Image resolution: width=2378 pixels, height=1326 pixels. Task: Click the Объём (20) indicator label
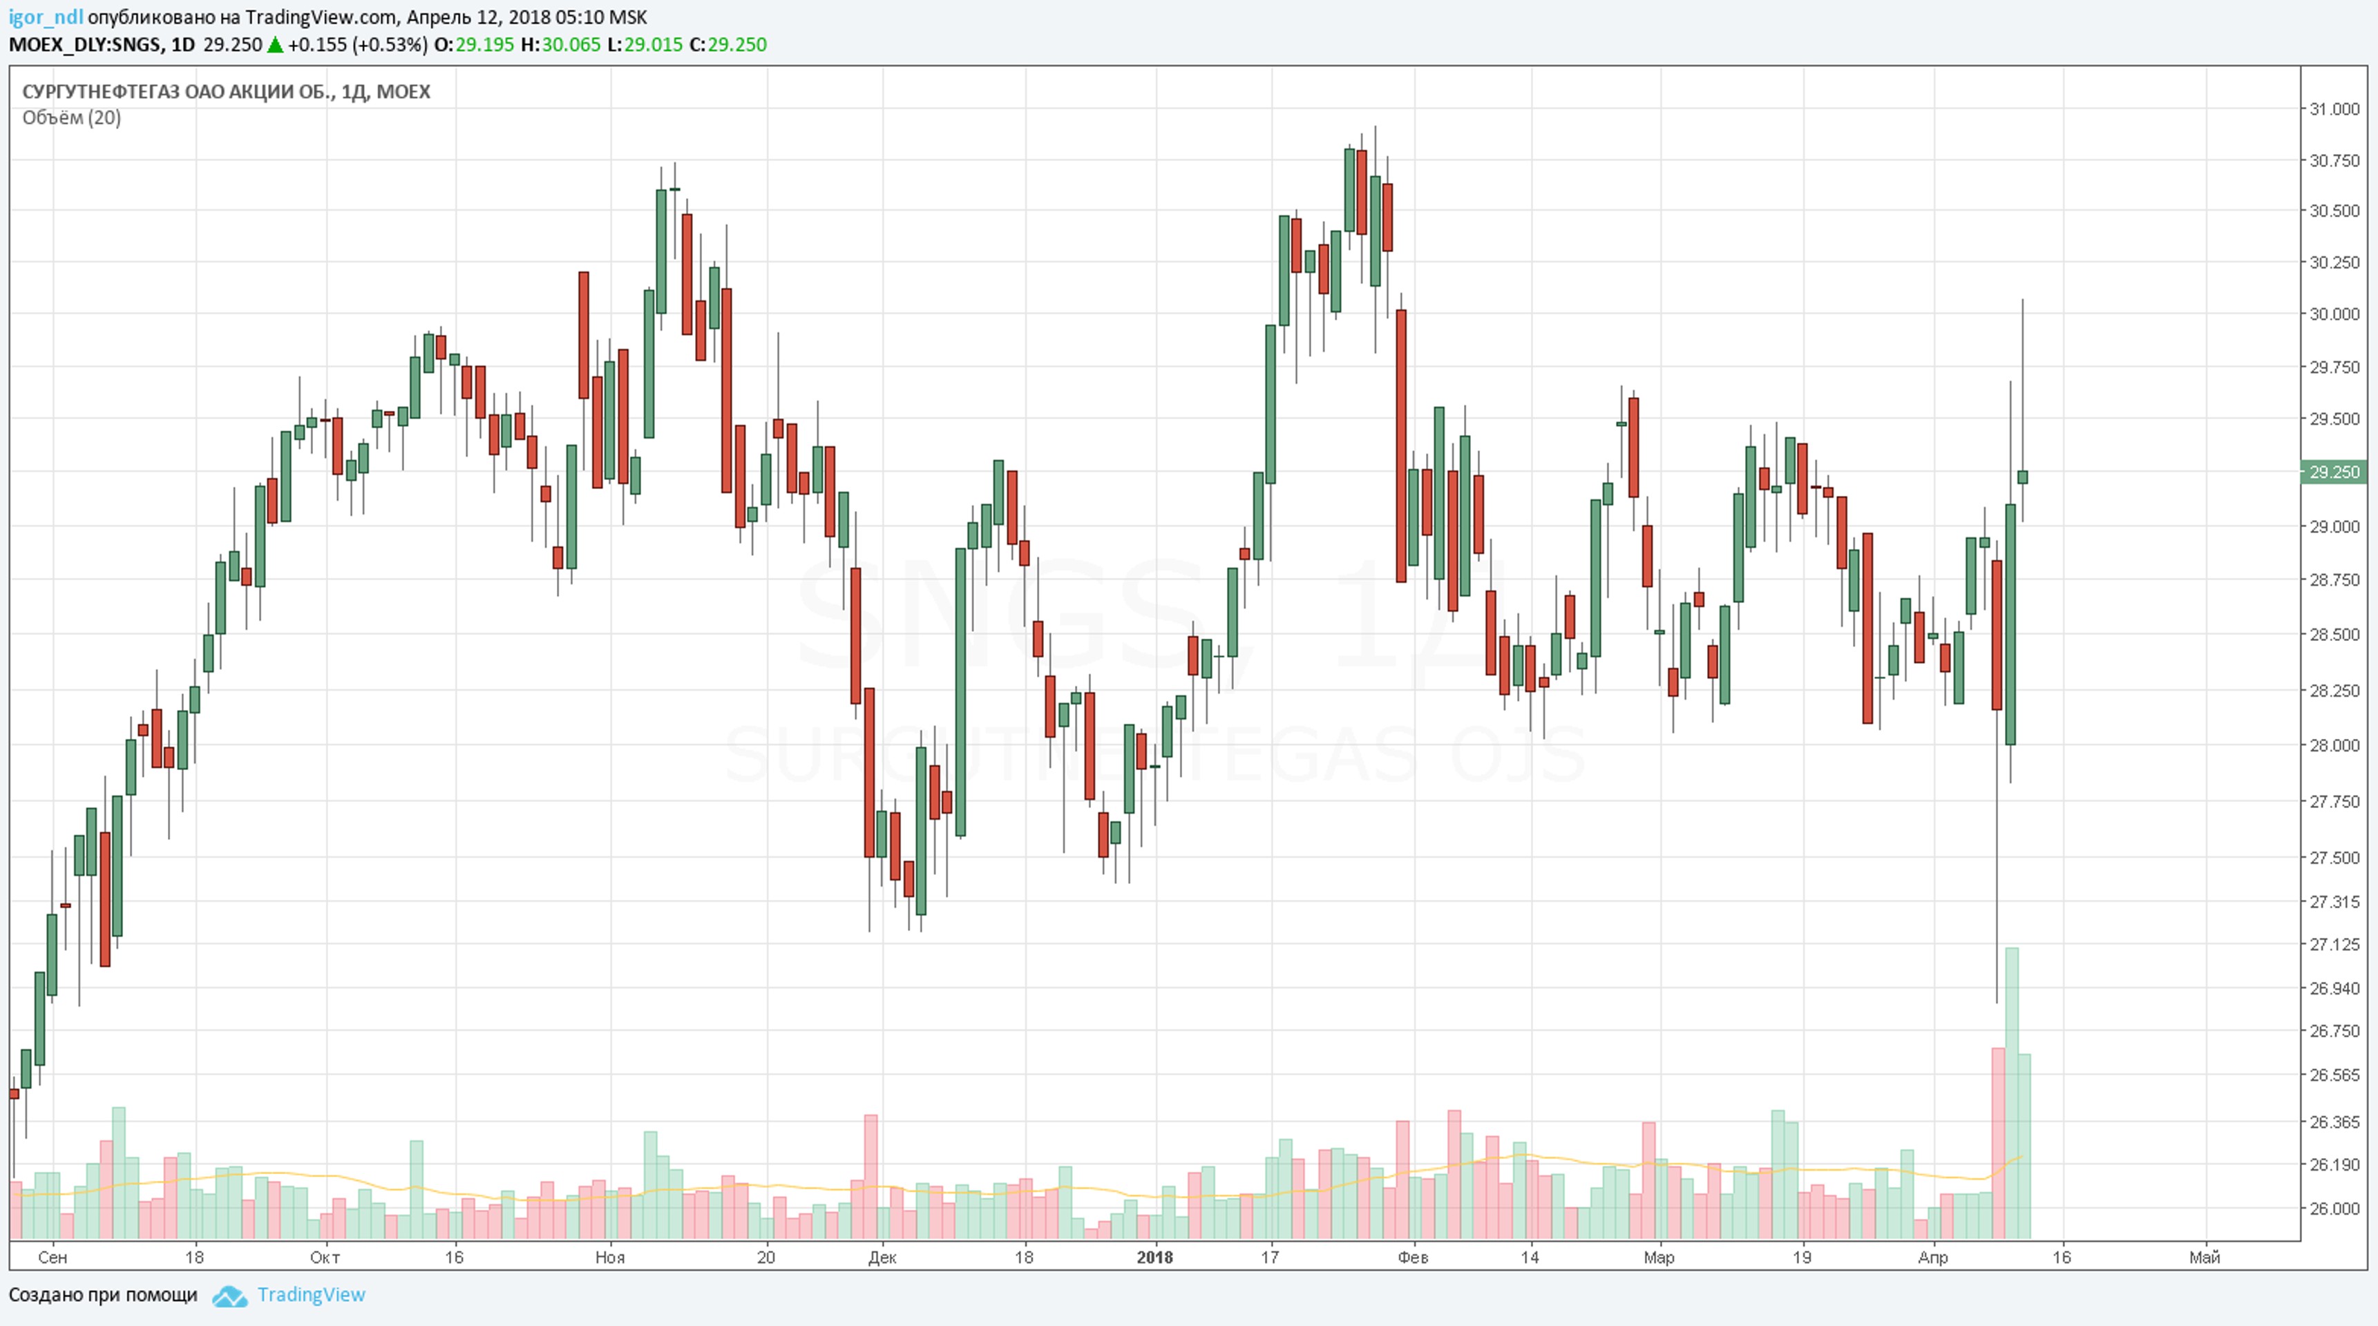[x=71, y=117]
